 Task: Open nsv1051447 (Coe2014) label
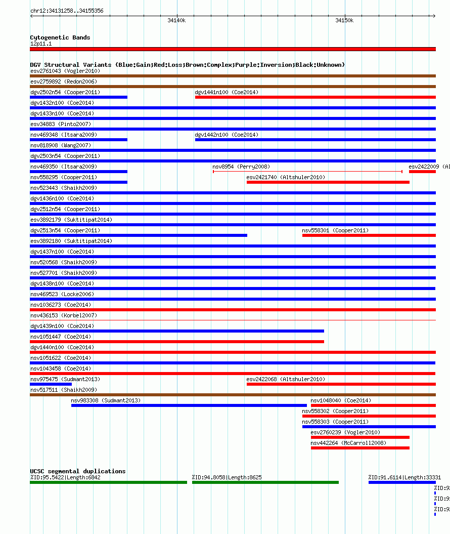point(61,337)
